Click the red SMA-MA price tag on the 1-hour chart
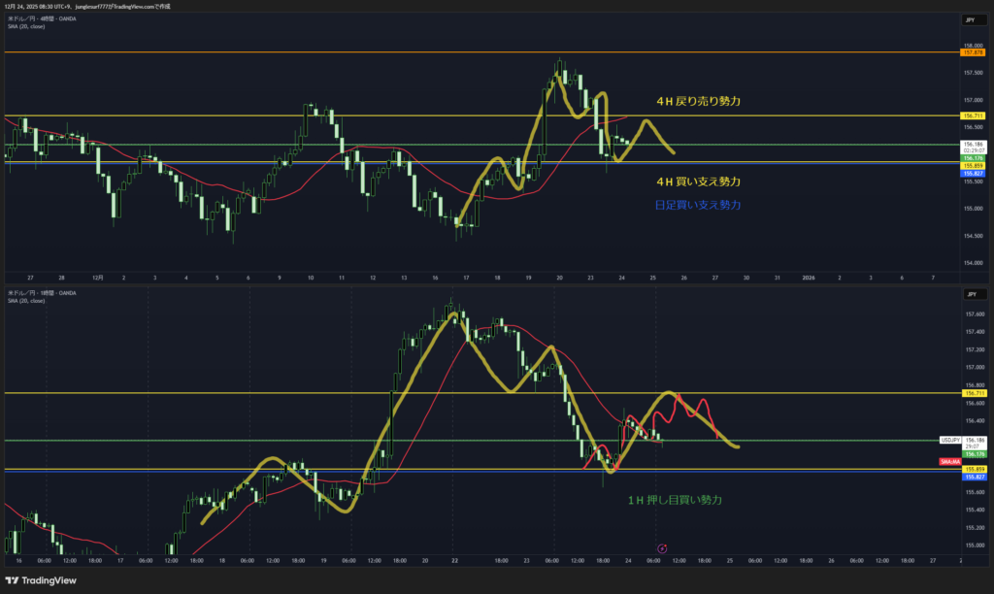994x594 pixels. [x=950, y=462]
